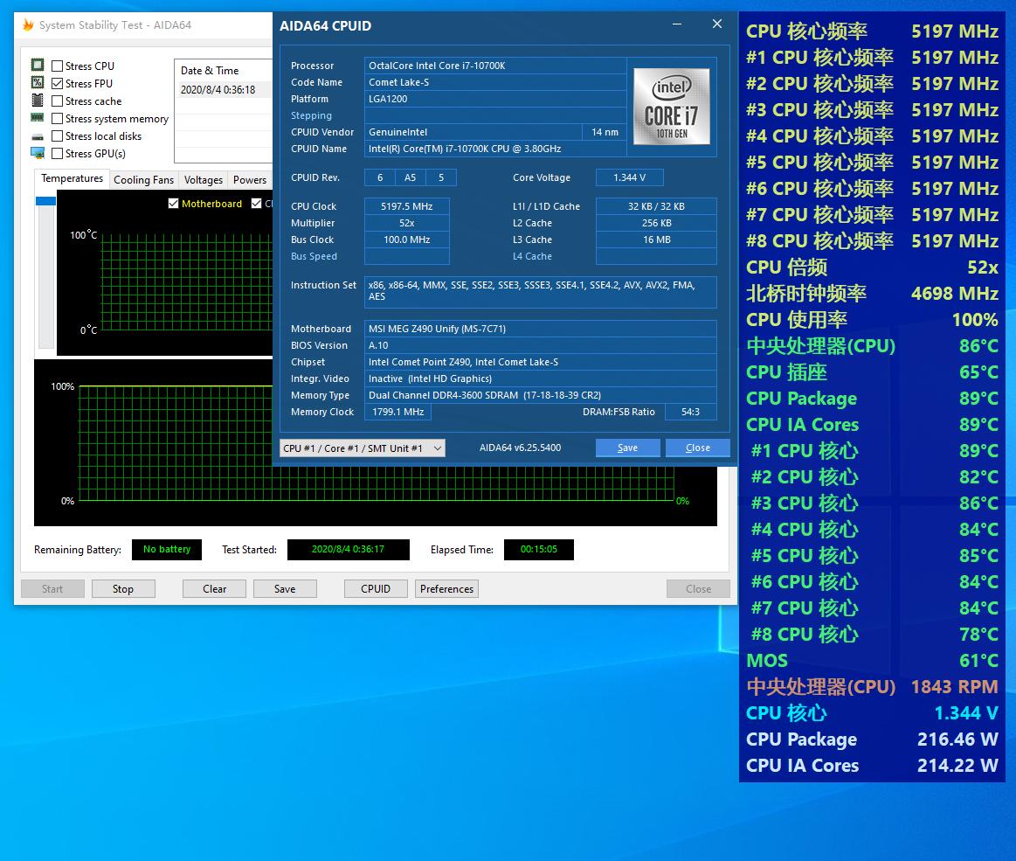Click the 14 nm process field

pos(605,132)
